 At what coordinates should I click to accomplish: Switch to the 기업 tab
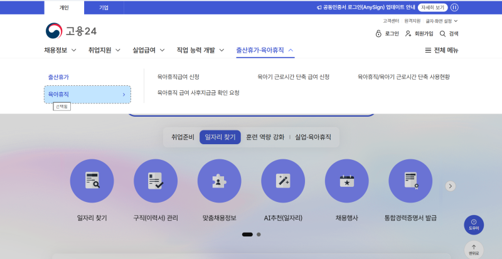click(104, 8)
